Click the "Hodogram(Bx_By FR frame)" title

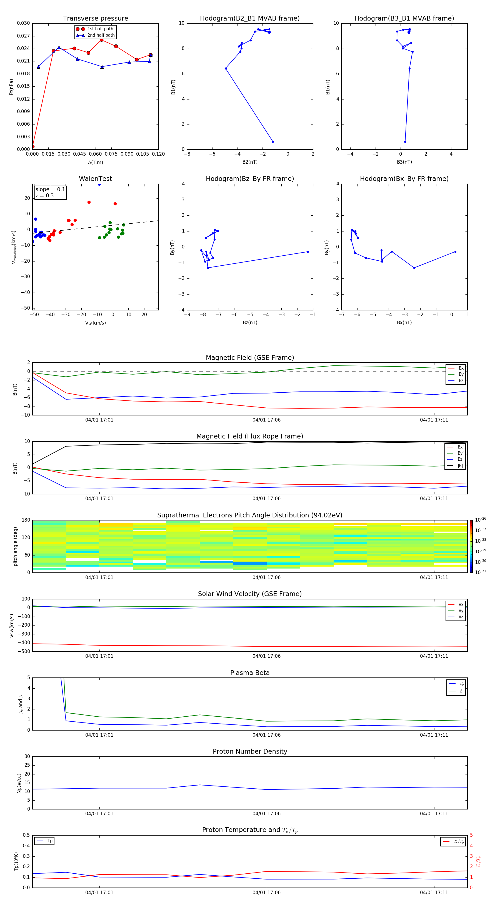click(x=404, y=179)
